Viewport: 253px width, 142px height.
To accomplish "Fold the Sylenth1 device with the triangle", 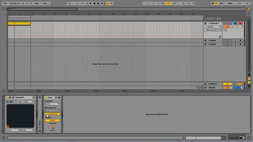I will click(x=10, y=97).
